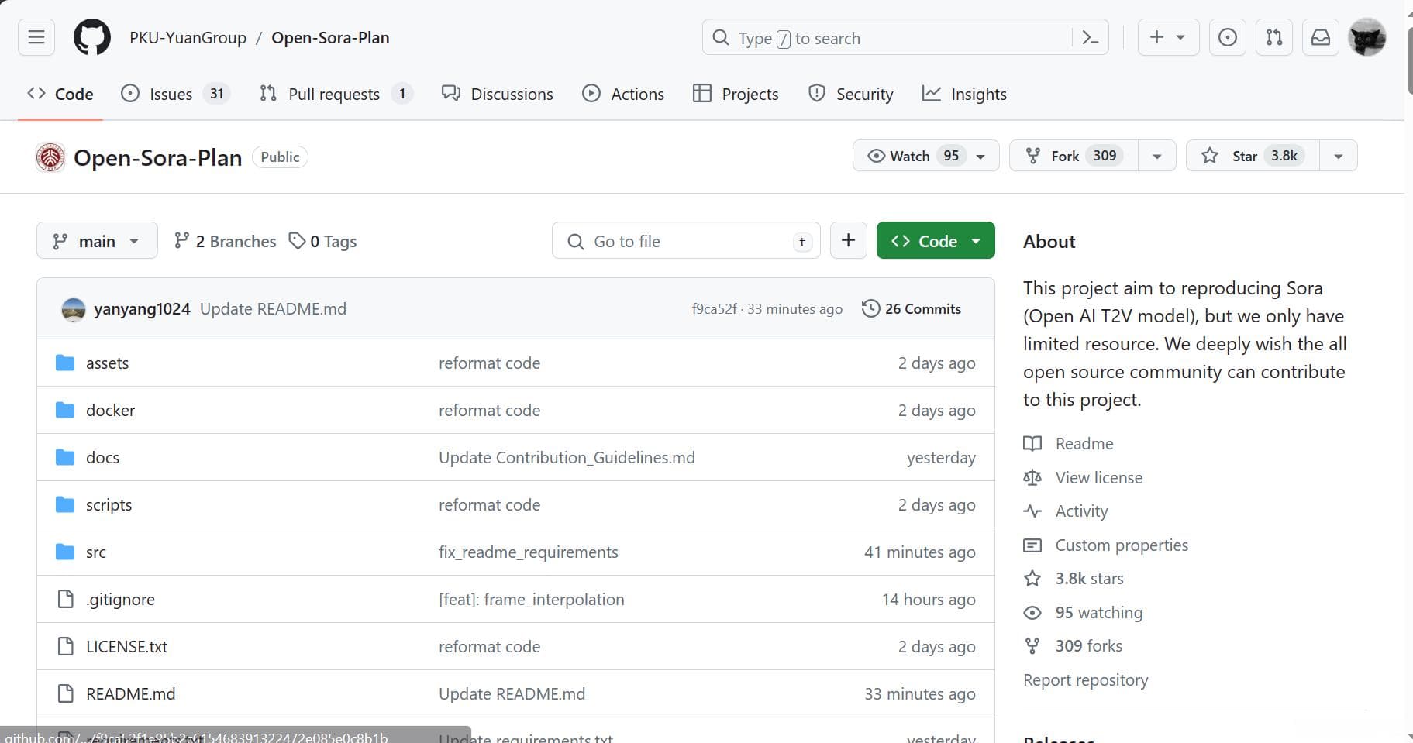Open commit f9ca52f

714,308
